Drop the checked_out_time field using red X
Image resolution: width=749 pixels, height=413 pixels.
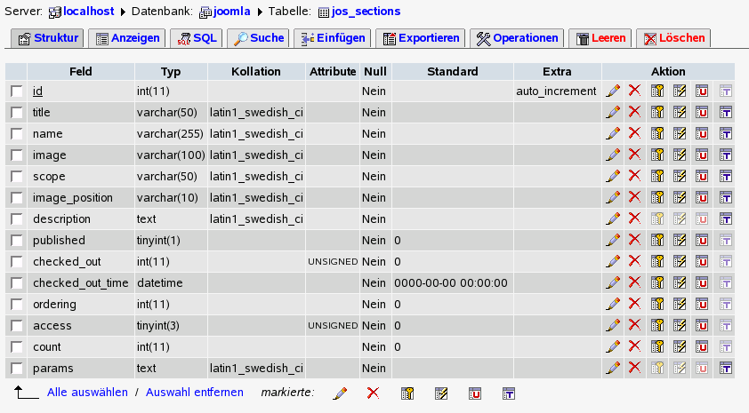[x=634, y=282]
